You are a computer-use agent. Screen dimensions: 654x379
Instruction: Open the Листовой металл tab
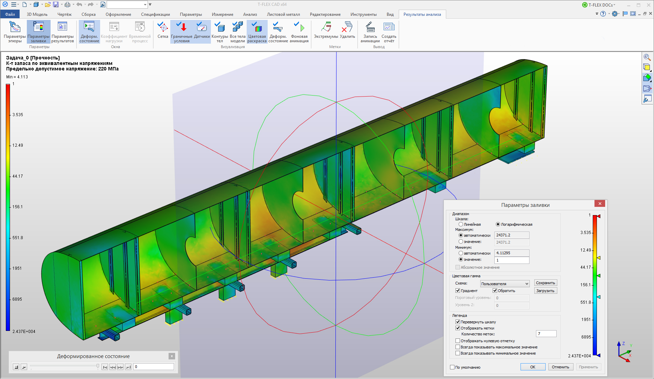[283, 14]
